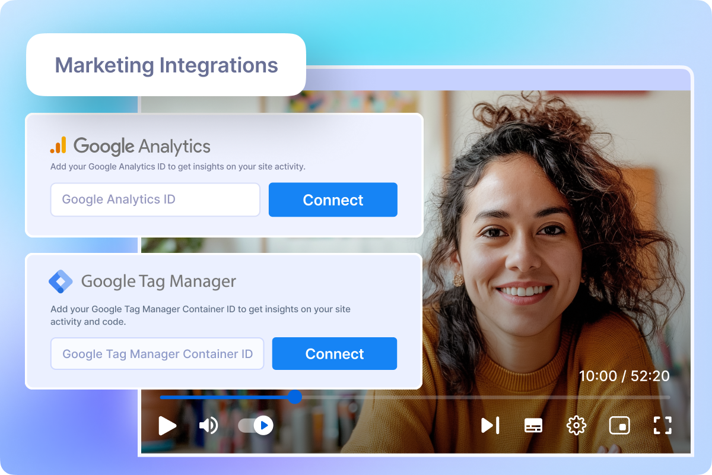This screenshot has height=475, width=712.
Task: Skip to the next video
Action: pos(490,425)
